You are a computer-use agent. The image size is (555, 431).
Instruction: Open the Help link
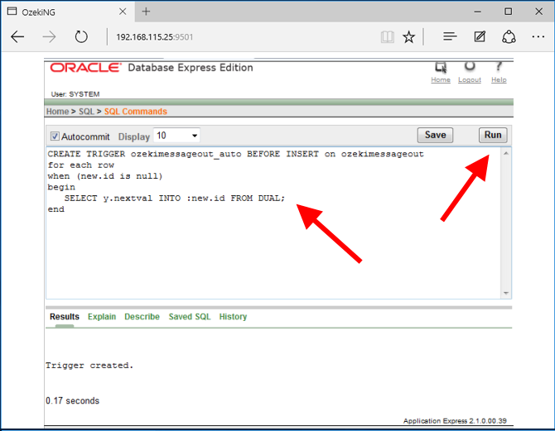click(499, 80)
